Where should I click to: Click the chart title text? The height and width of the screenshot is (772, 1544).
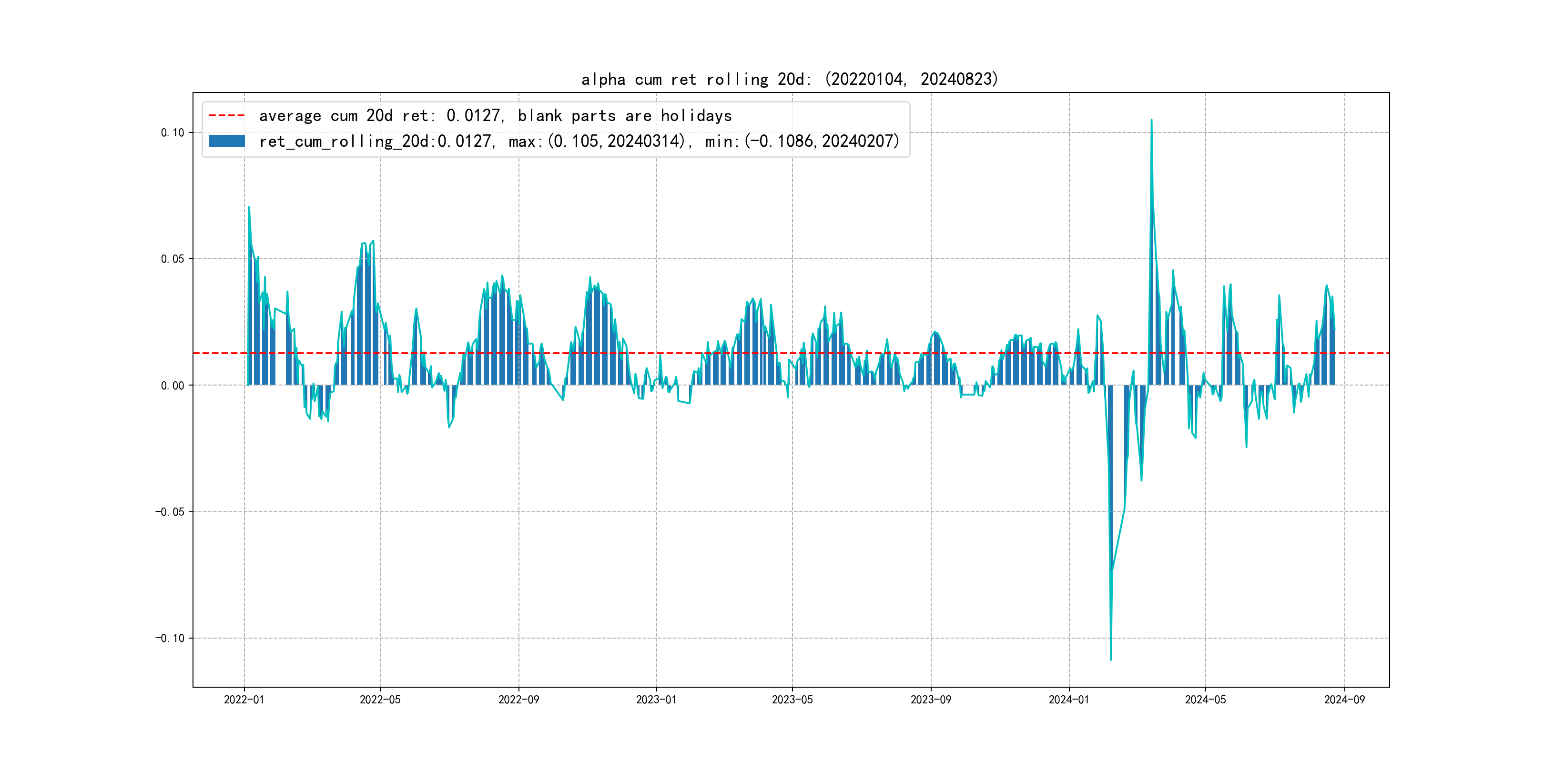789,79
